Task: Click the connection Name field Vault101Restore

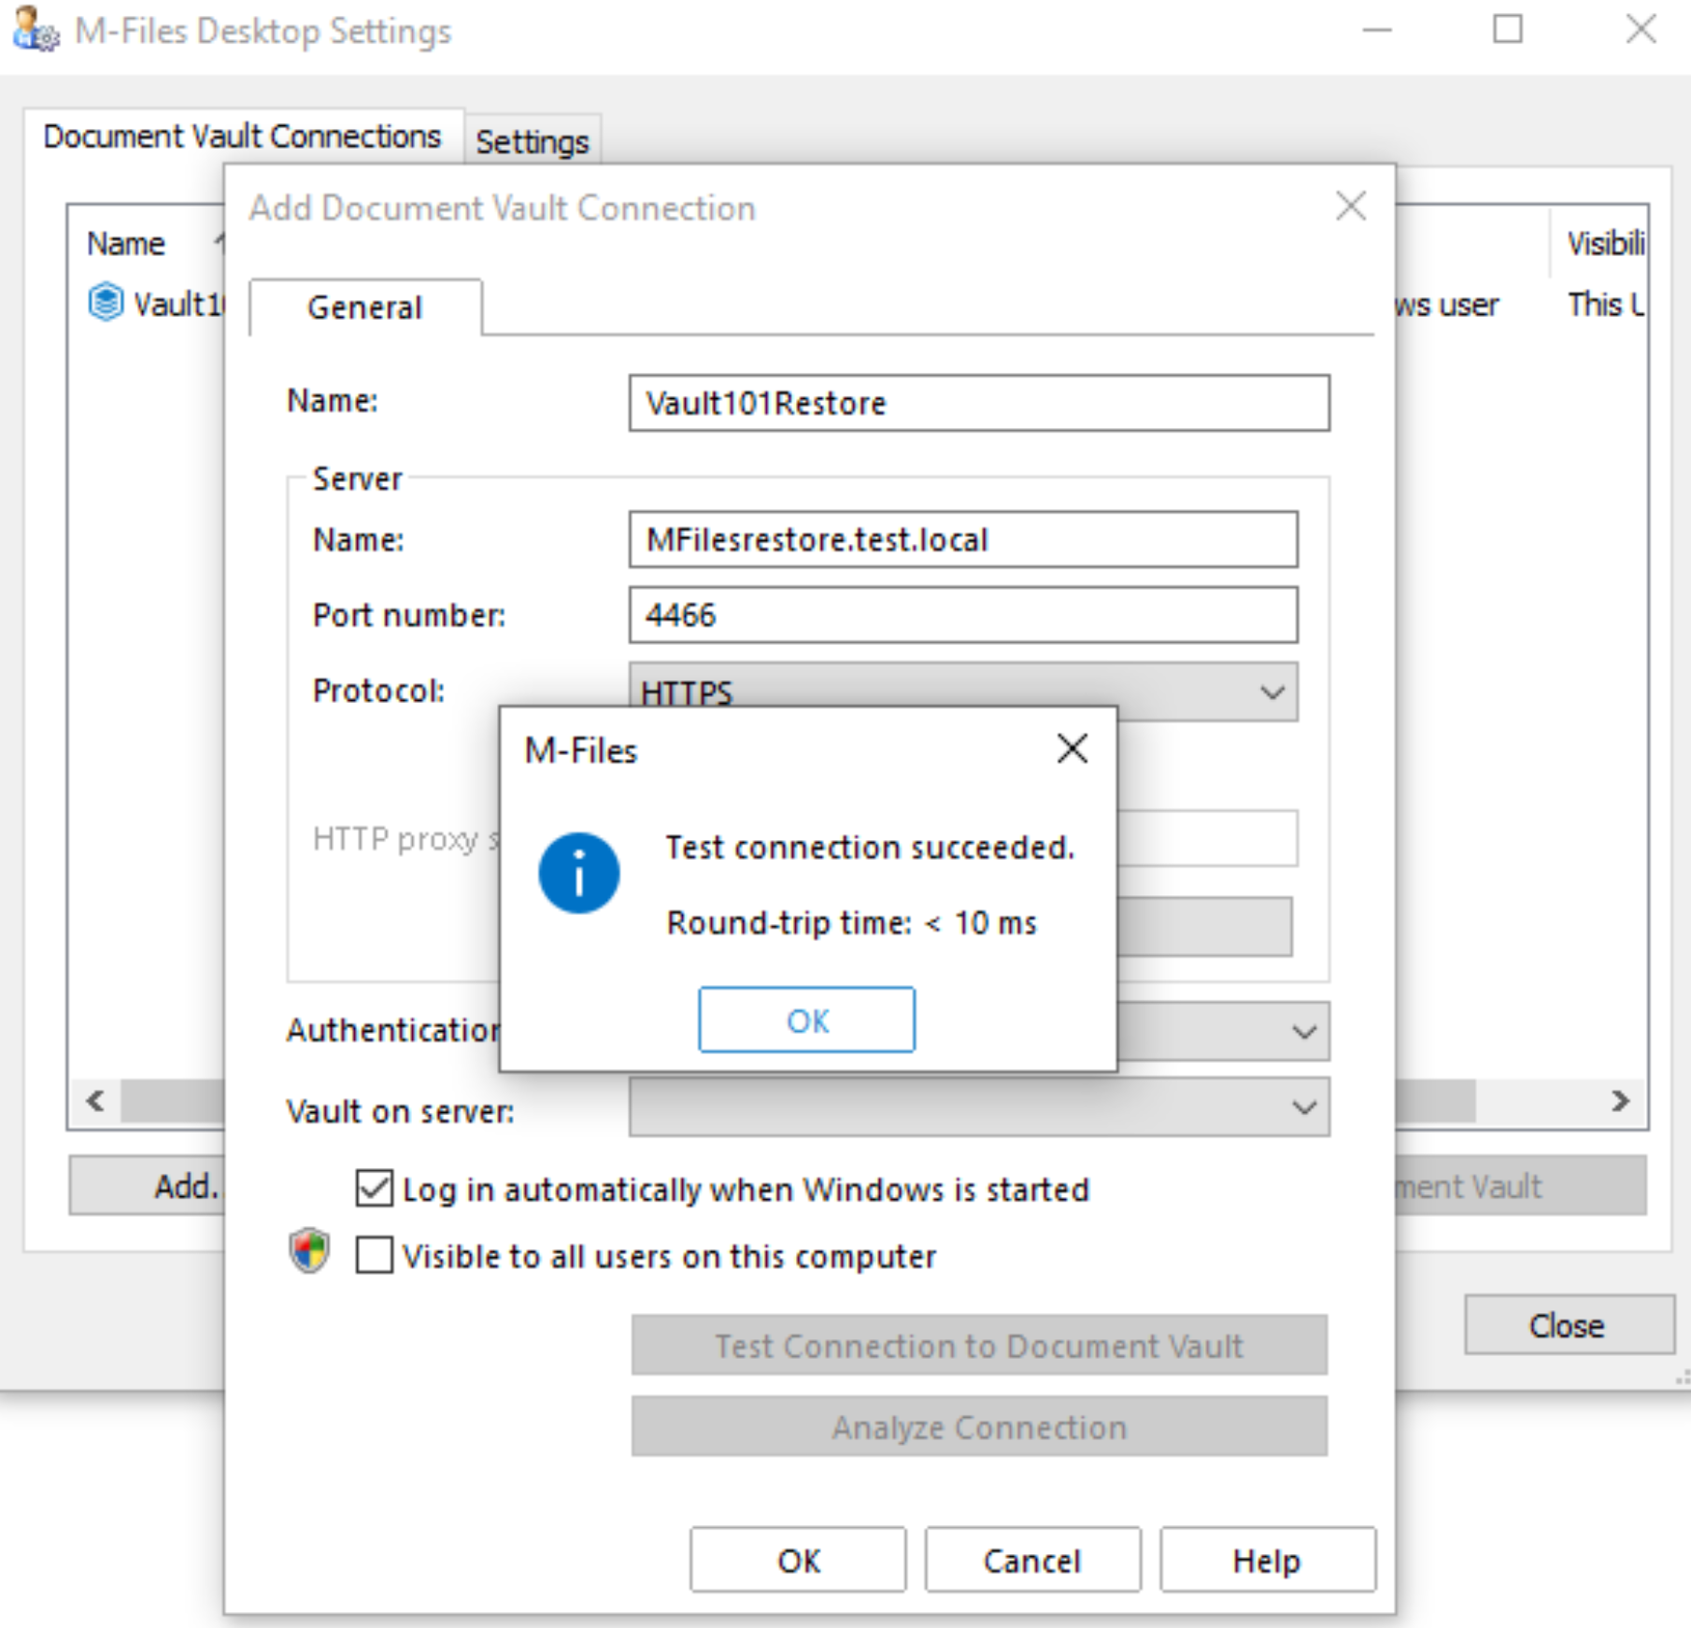Action: [979, 403]
